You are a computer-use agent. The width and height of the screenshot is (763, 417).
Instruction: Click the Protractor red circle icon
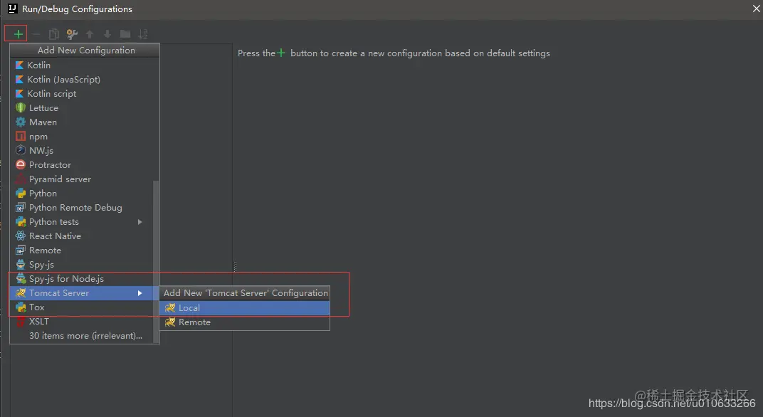click(x=21, y=165)
